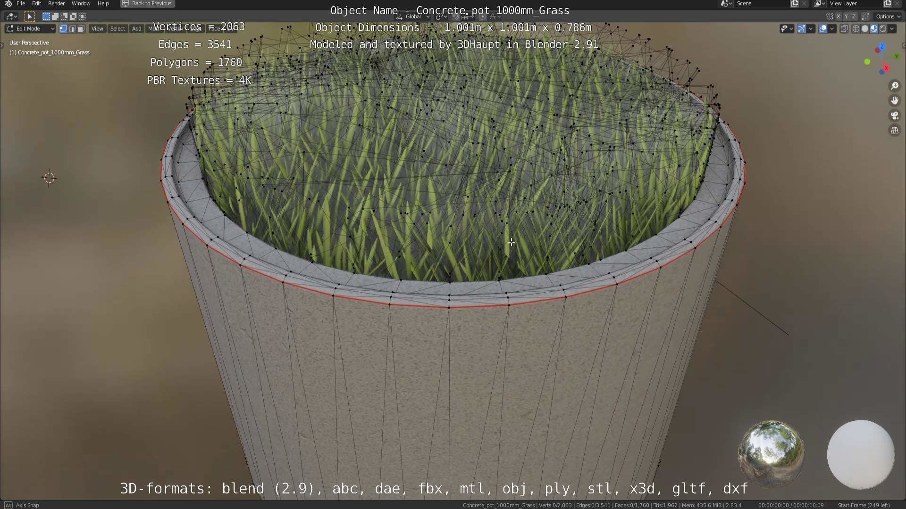Click the red X axis gizmo handle
Image resolution: width=906 pixels, height=509 pixels.
[x=886, y=68]
